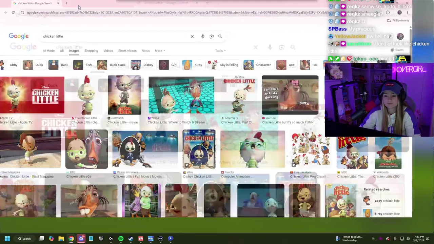Screen dimensions: 434x244
Task: Open Task View from the taskbar
Action: 41,239
